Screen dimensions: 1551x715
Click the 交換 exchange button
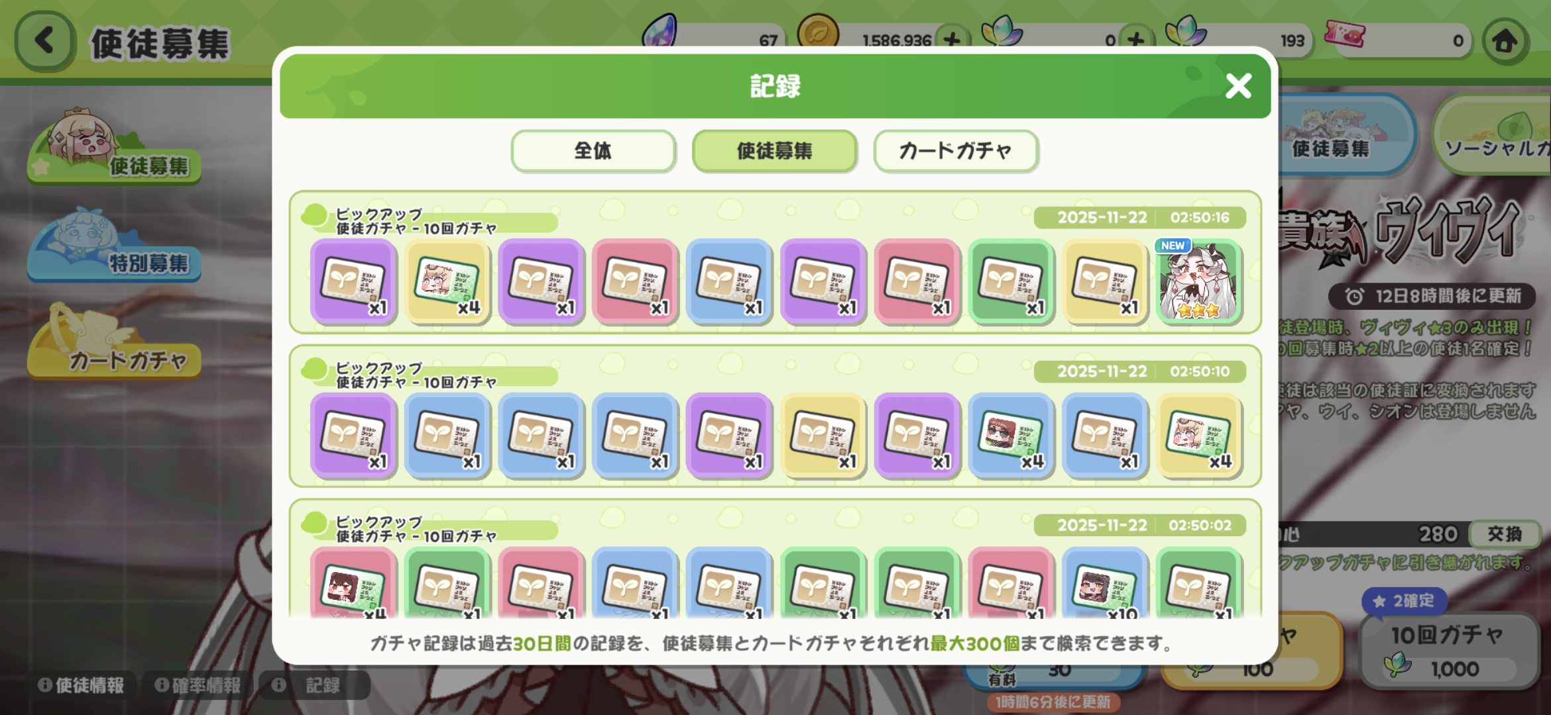pos(1505,534)
